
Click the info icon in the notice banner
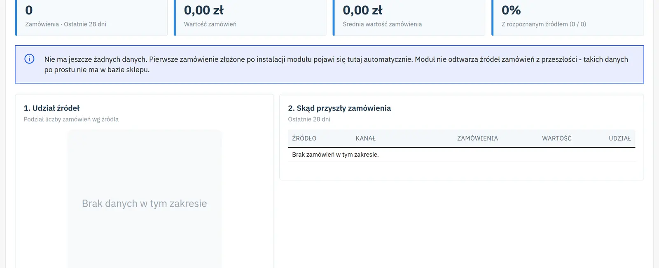point(29,59)
